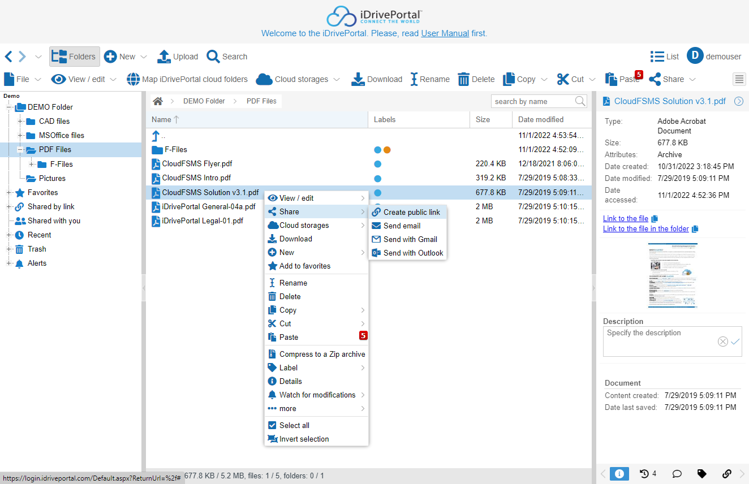The image size is (749, 484).
Task: Click the orange label dot on F-Files
Action: (387, 150)
